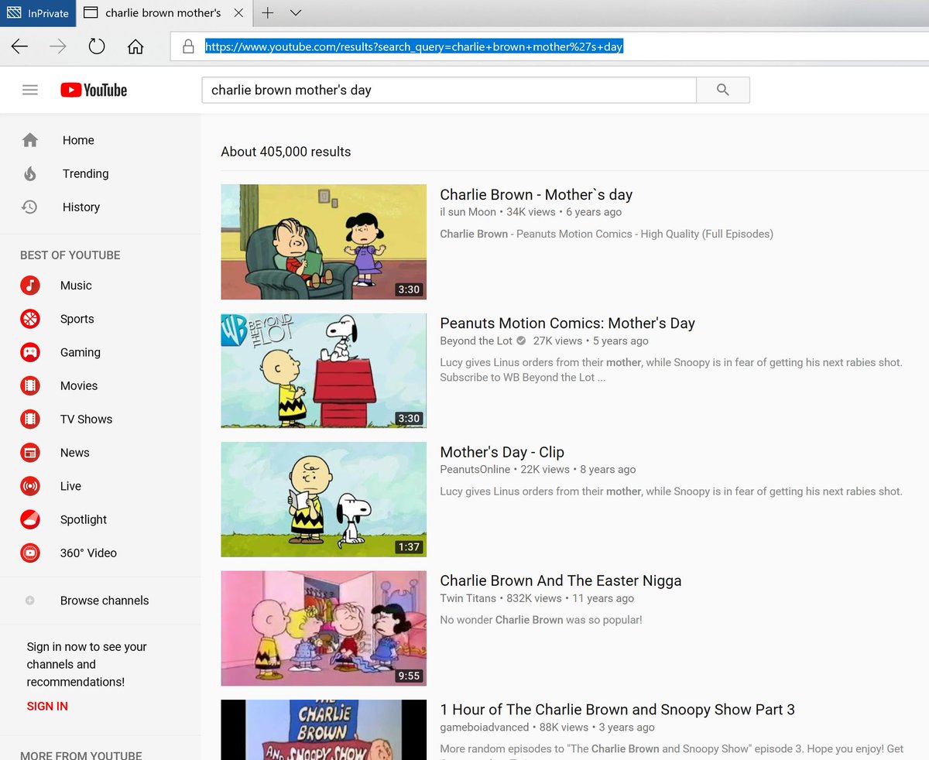Screen dimensions: 929x760
Task: Click the Twin Titans channel name
Action: pyautogui.click(x=468, y=598)
